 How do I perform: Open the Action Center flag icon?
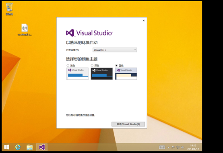click(173, 147)
